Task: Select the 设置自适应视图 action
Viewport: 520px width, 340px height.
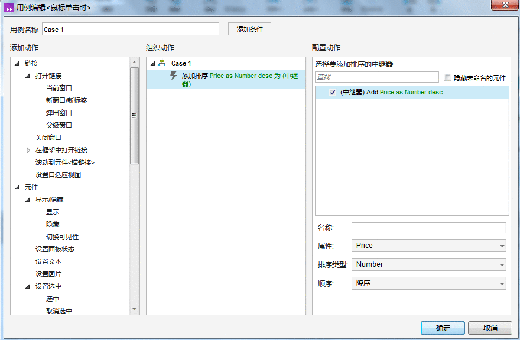Action: click(58, 175)
